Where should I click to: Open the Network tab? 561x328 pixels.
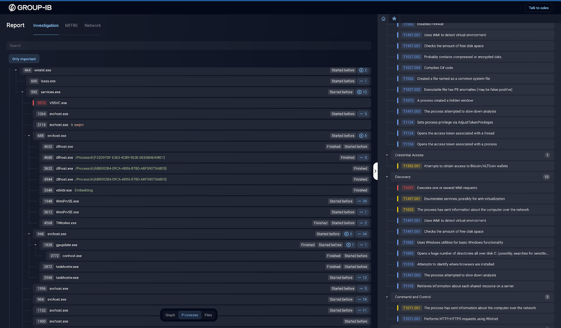pyautogui.click(x=93, y=25)
